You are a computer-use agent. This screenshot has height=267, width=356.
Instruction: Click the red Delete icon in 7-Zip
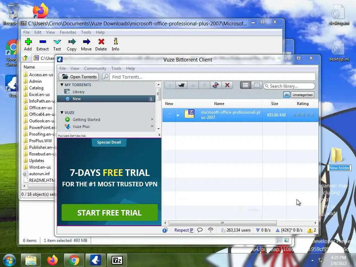[x=101, y=42]
